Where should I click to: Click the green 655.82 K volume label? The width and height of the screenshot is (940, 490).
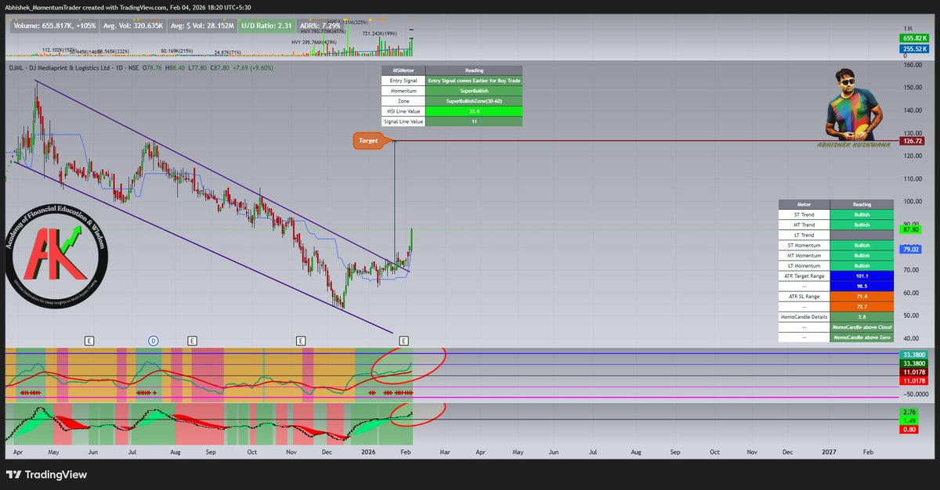(x=913, y=38)
